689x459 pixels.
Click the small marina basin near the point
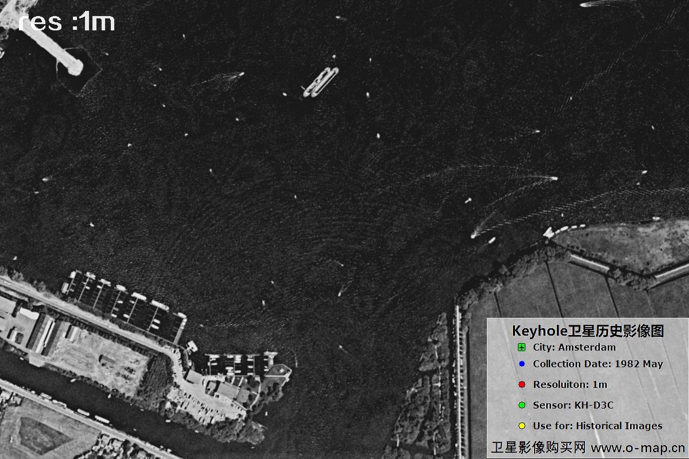(239, 364)
